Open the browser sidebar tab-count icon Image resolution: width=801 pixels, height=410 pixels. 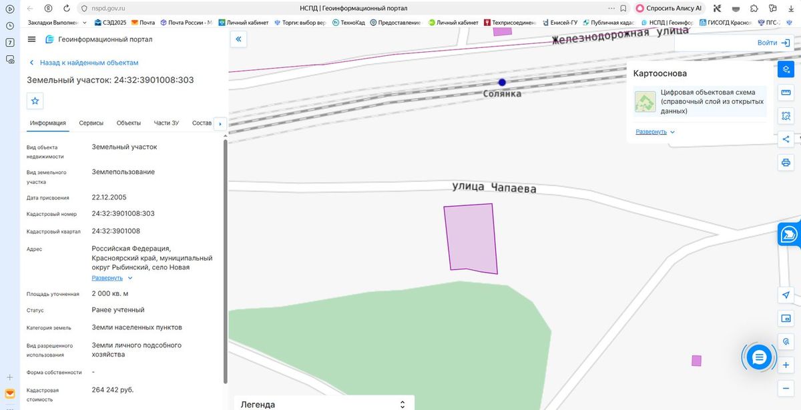click(10, 42)
